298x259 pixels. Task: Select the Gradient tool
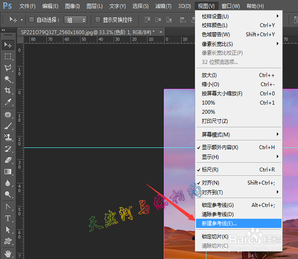8,171
